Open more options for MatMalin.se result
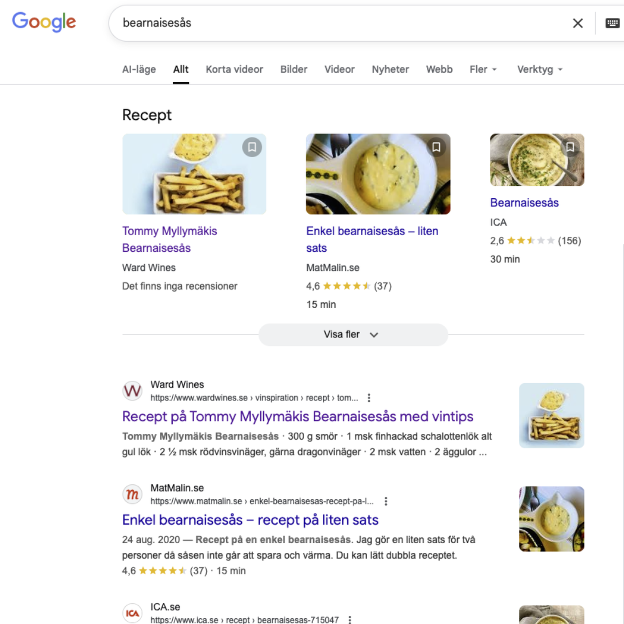The width and height of the screenshot is (624, 624). point(386,501)
